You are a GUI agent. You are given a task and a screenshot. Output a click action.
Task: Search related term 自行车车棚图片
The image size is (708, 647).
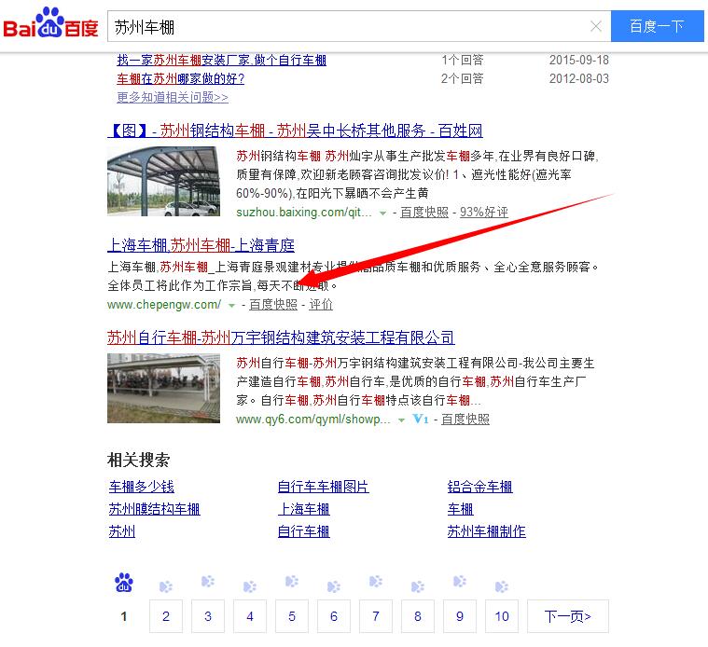(324, 487)
